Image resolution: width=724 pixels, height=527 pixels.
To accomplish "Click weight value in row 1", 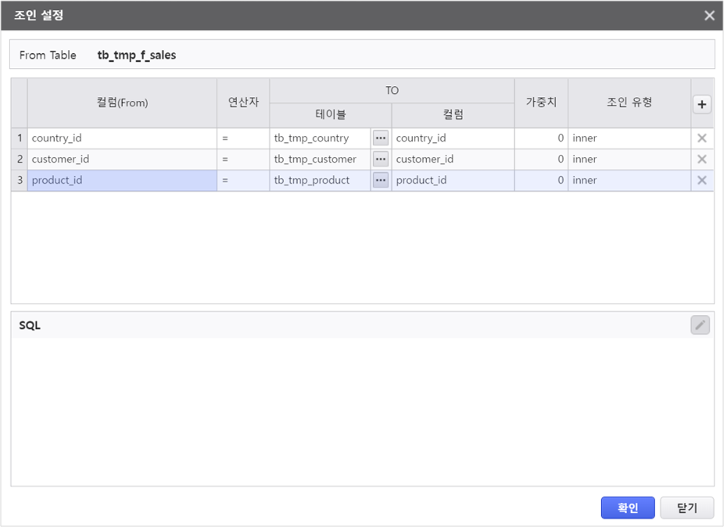I will 541,138.
